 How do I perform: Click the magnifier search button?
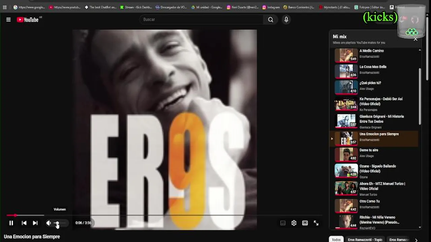coord(271,19)
